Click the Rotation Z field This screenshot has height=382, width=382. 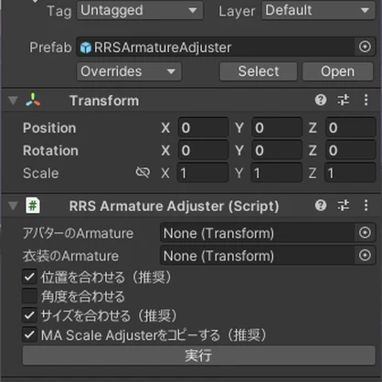351,150
